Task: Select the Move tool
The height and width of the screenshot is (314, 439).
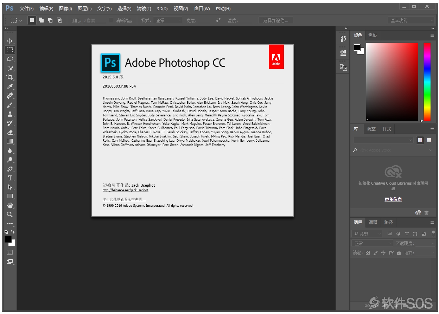Action: click(x=10, y=41)
